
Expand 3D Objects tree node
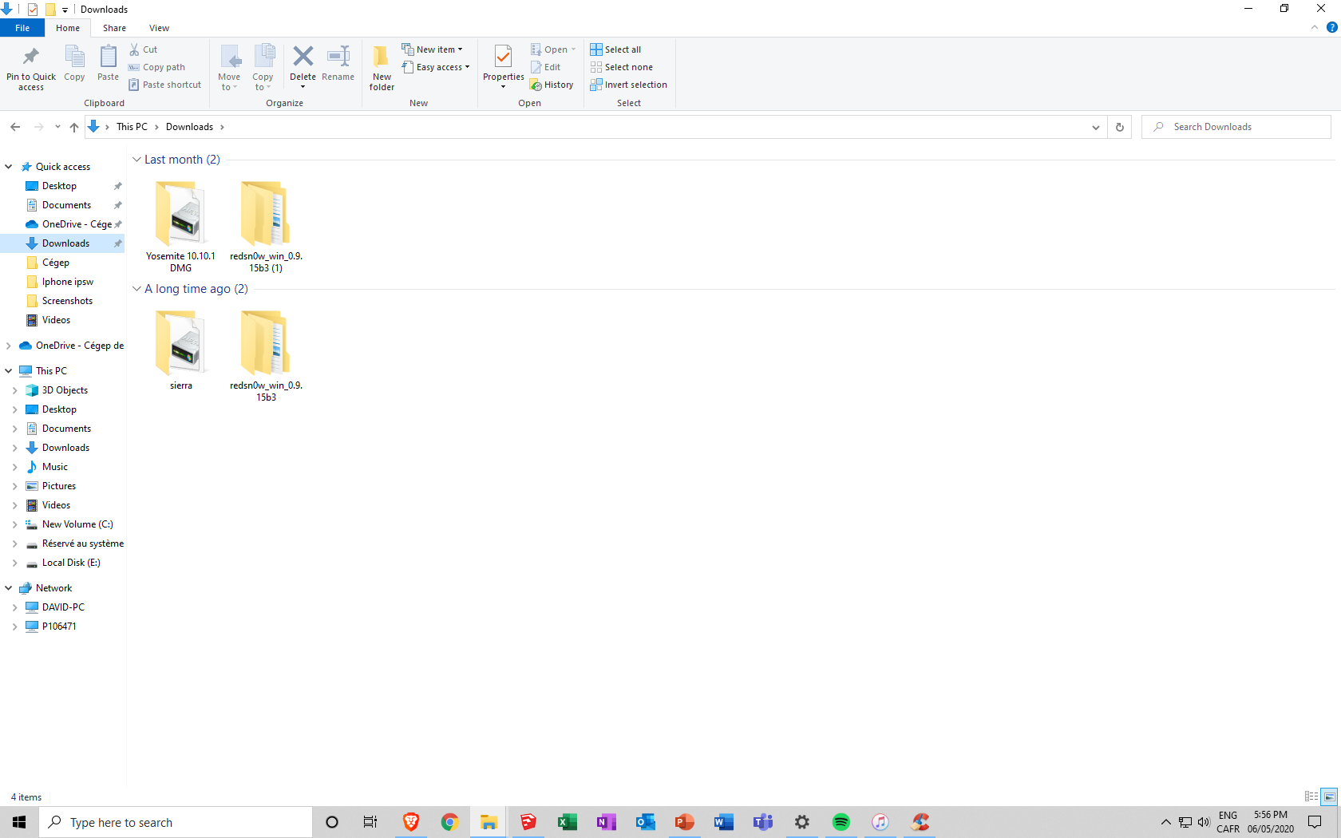point(15,390)
